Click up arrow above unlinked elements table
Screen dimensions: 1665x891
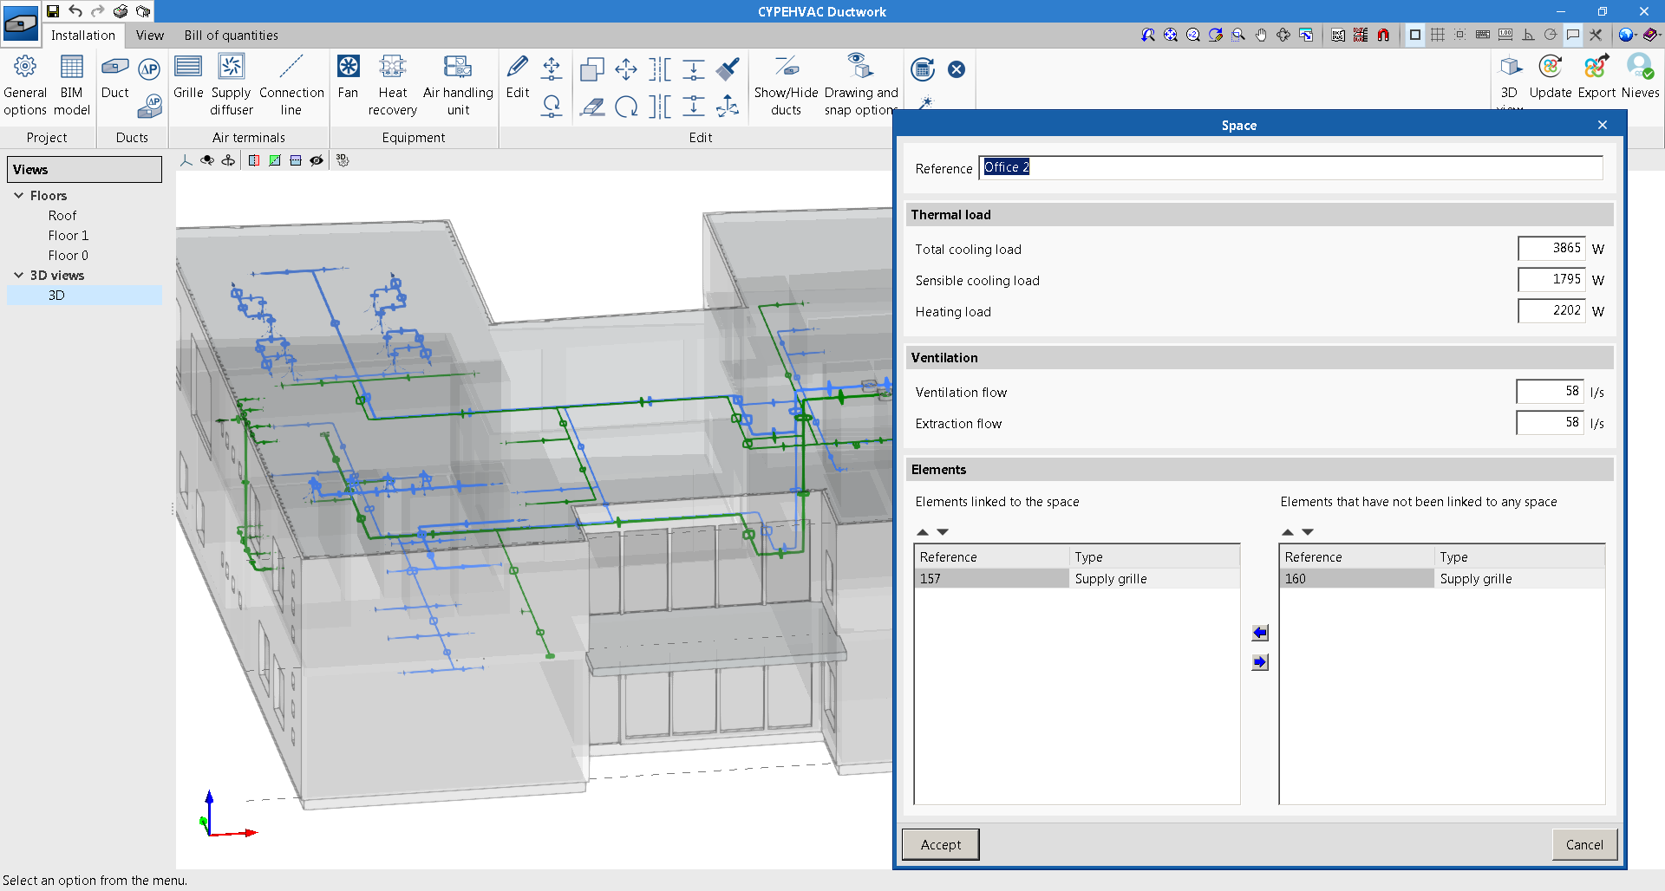coord(1288,532)
